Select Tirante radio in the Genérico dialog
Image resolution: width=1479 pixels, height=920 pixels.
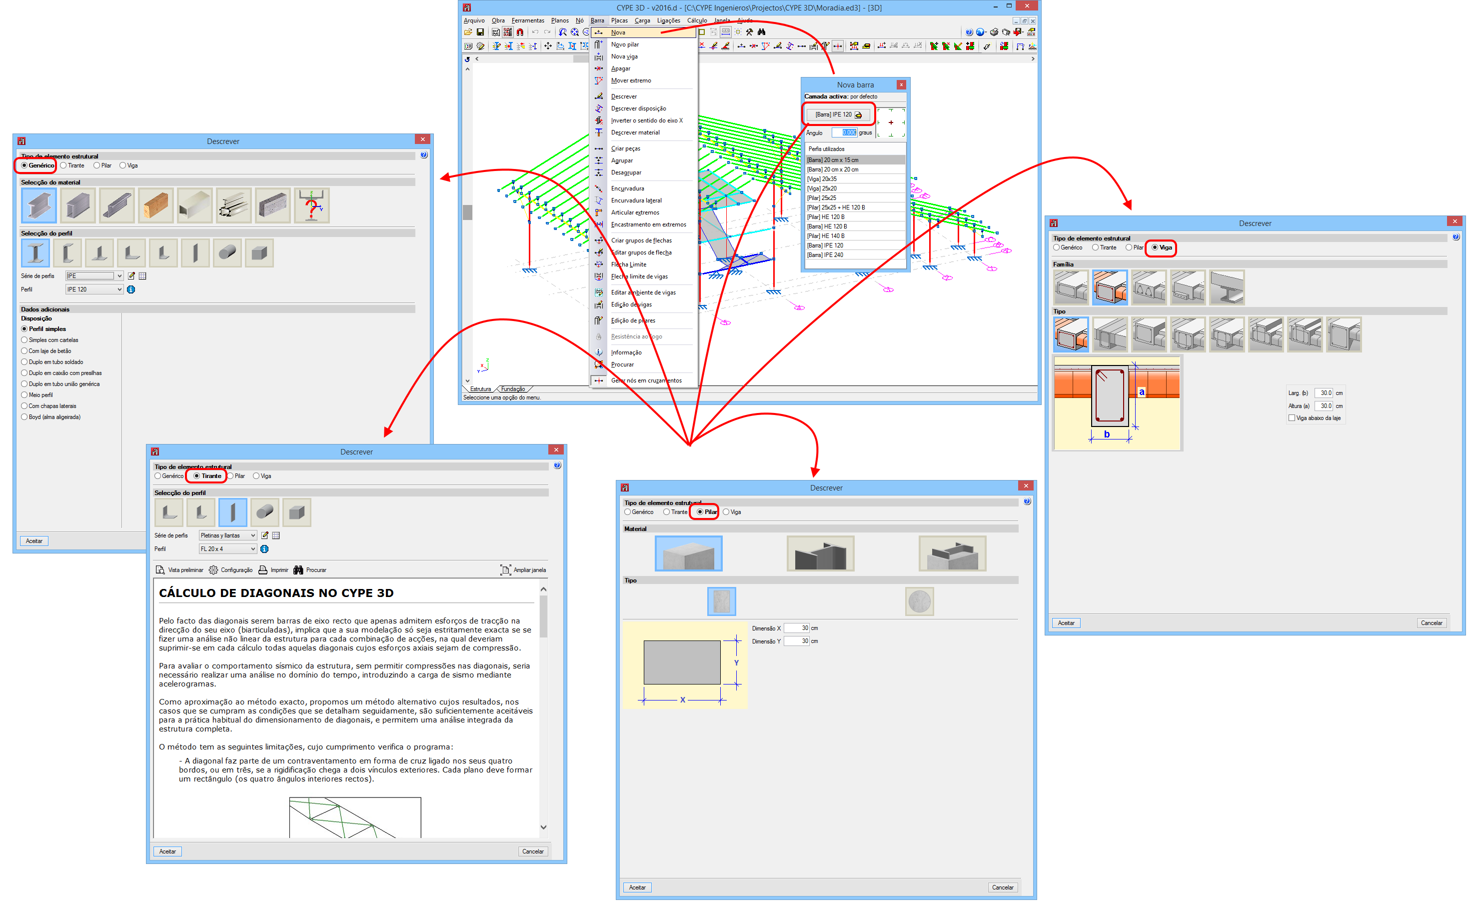coord(72,165)
